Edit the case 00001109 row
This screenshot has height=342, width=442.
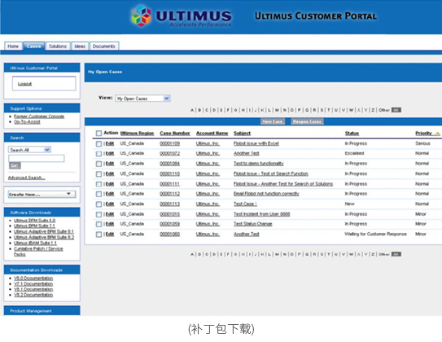coord(110,143)
